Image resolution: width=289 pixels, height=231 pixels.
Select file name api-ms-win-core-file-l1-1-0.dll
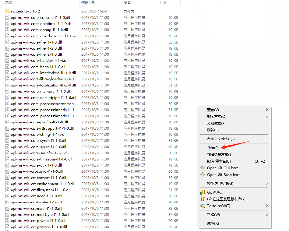pos(36,42)
